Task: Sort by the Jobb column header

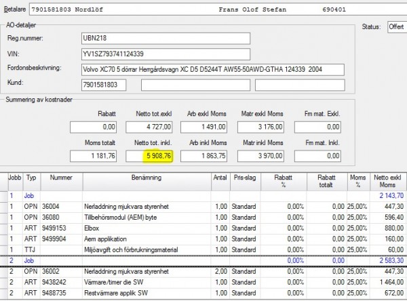Action: click(x=16, y=182)
